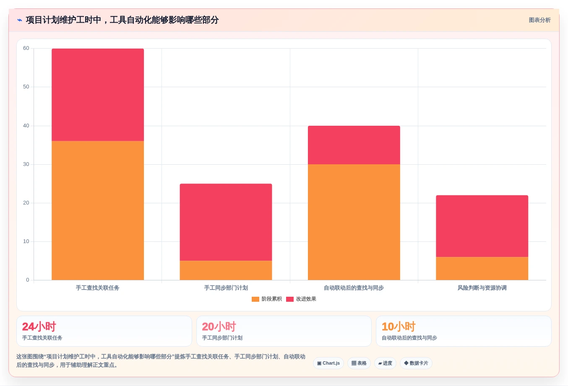The height and width of the screenshot is (386, 568).
Task: Click the lightning icon beside the chart title
Action: [20, 20]
